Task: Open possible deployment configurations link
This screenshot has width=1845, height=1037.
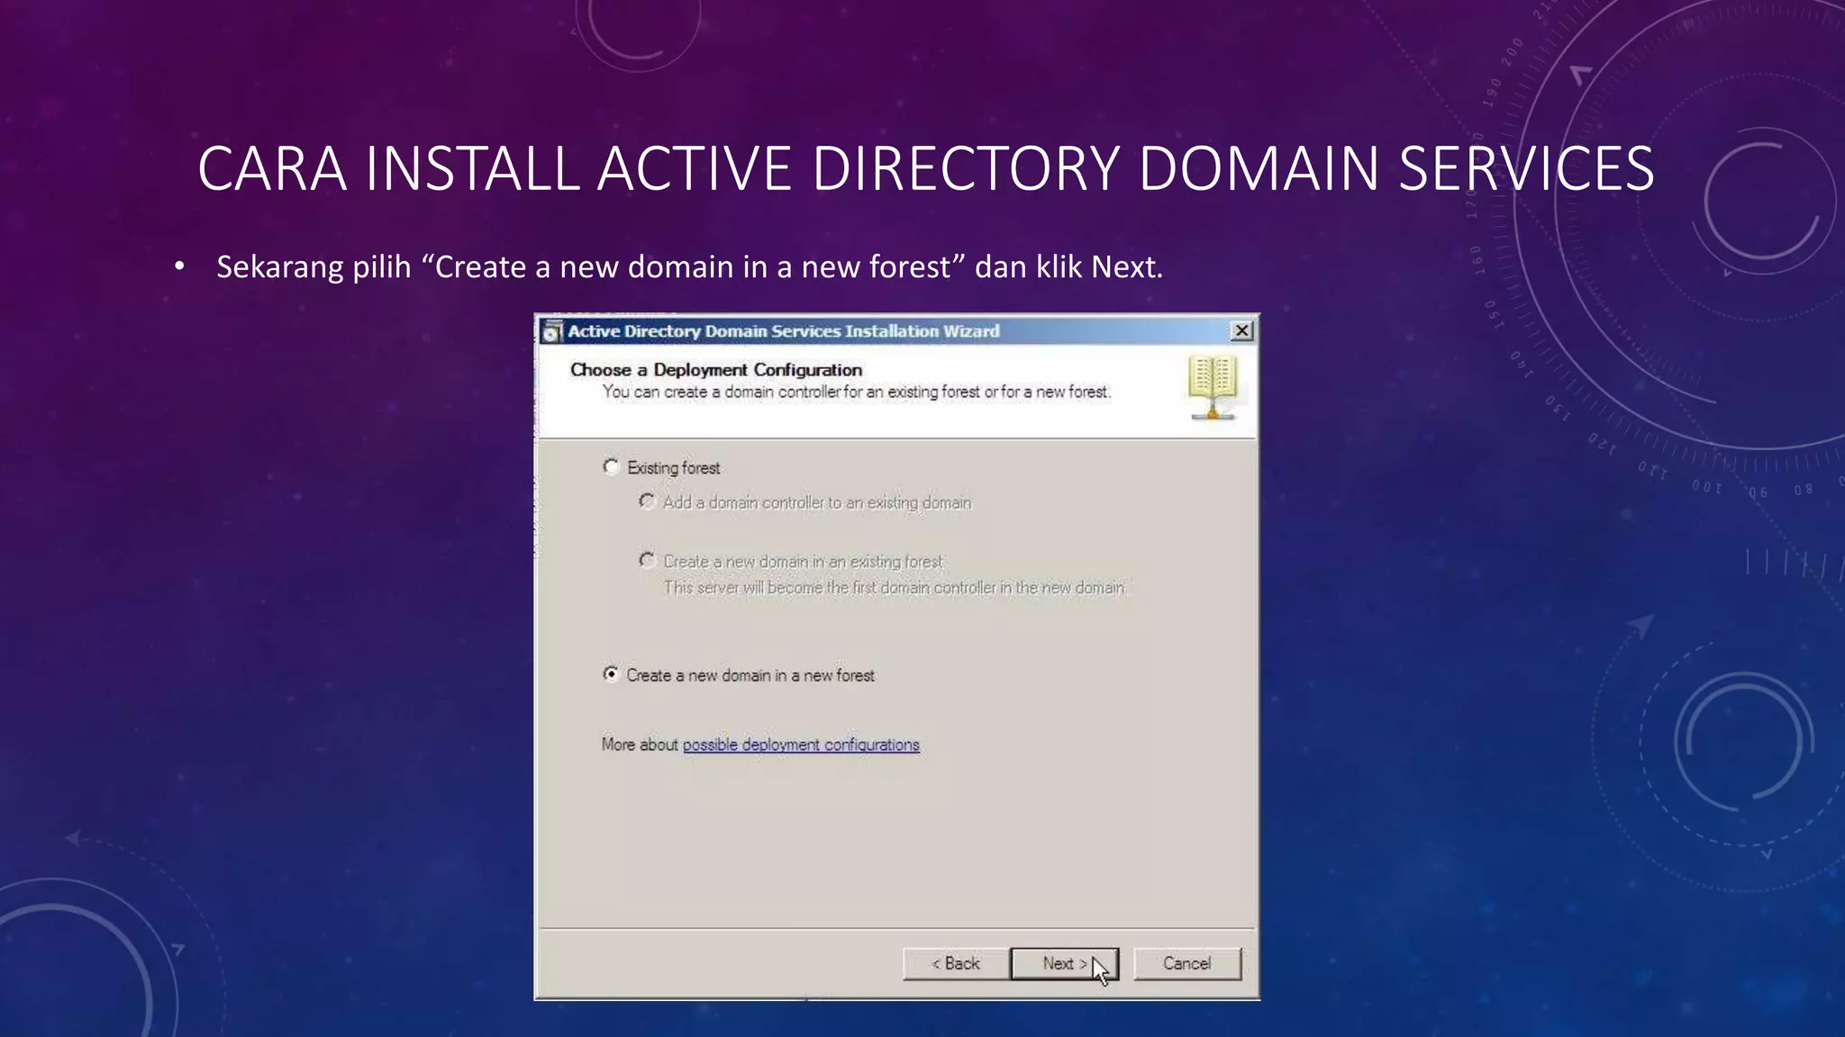Action: click(801, 744)
